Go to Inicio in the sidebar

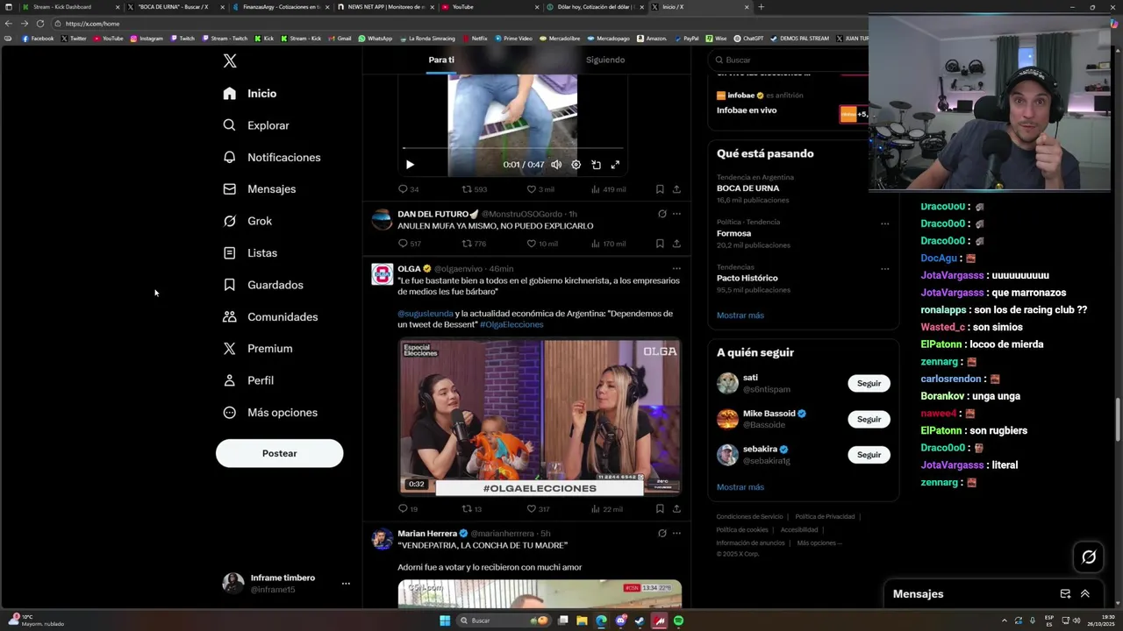(250, 94)
